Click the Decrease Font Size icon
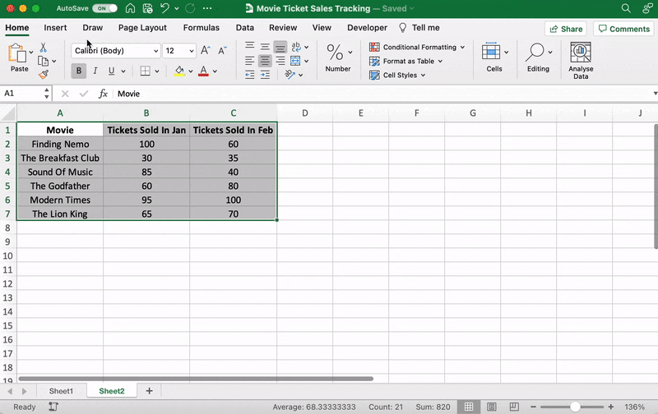The image size is (658, 414). tap(222, 51)
